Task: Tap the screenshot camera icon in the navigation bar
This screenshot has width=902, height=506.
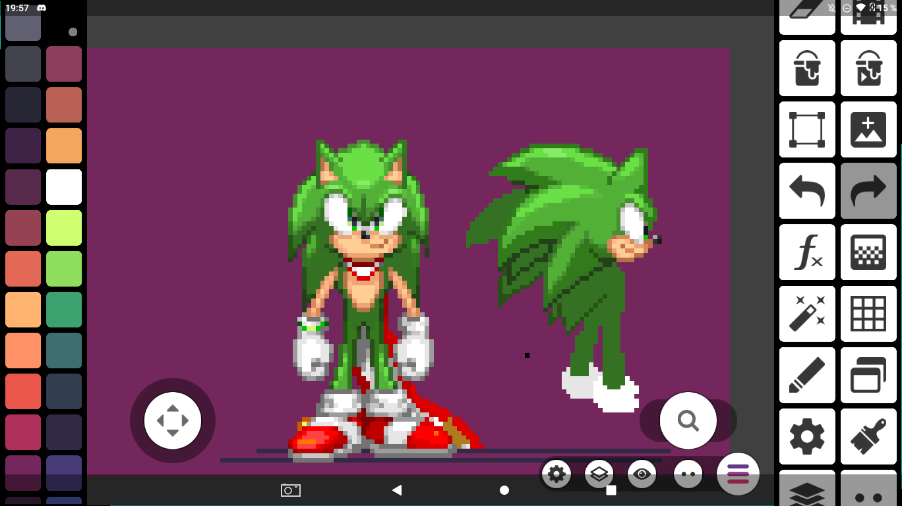Action: (x=291, y=490)
